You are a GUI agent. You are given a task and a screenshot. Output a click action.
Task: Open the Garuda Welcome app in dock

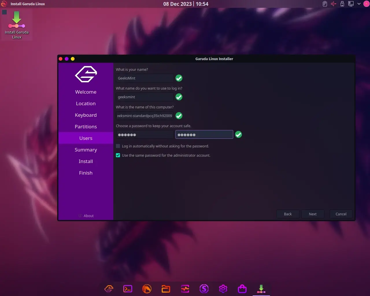(x=109, y=288)
